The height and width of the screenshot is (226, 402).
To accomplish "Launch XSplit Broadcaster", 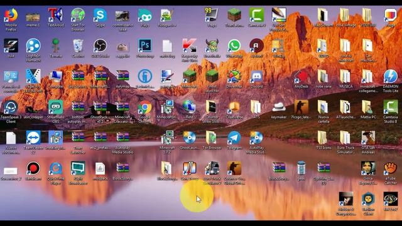I will [x=78, y=168].
